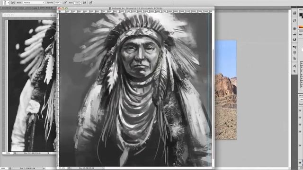Open status arrow of background document bar
The height and width of the screenshot is (170, 303).
pyautogui.click(x=44, y=168)
